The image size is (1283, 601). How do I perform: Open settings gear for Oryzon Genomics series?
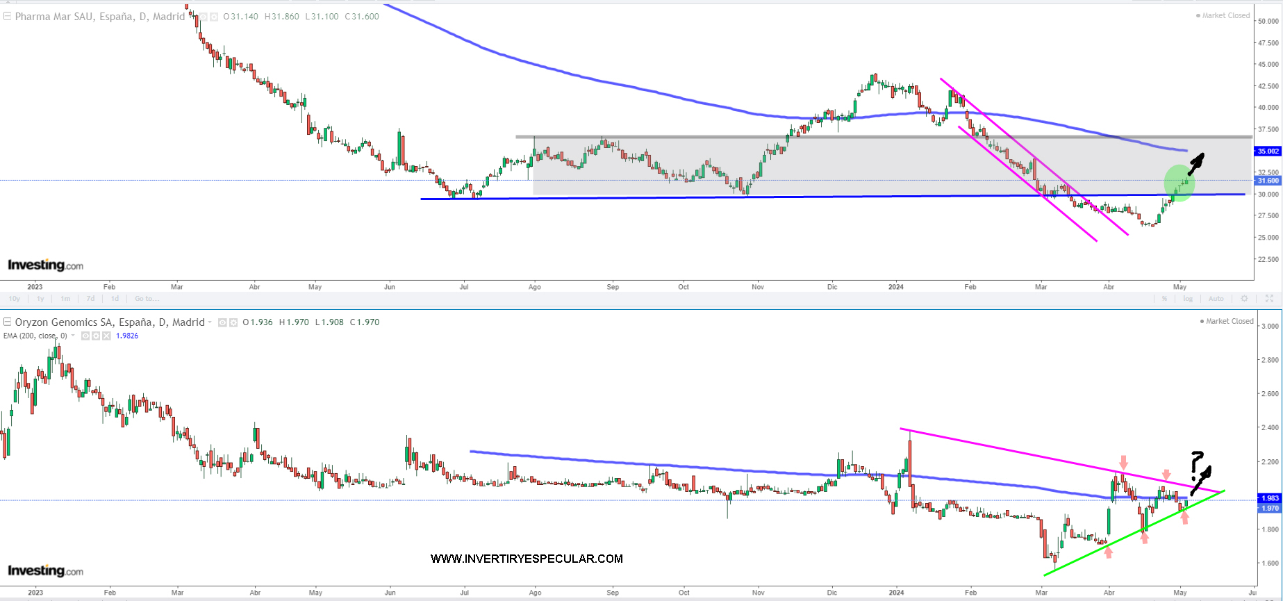pos(233,322)
